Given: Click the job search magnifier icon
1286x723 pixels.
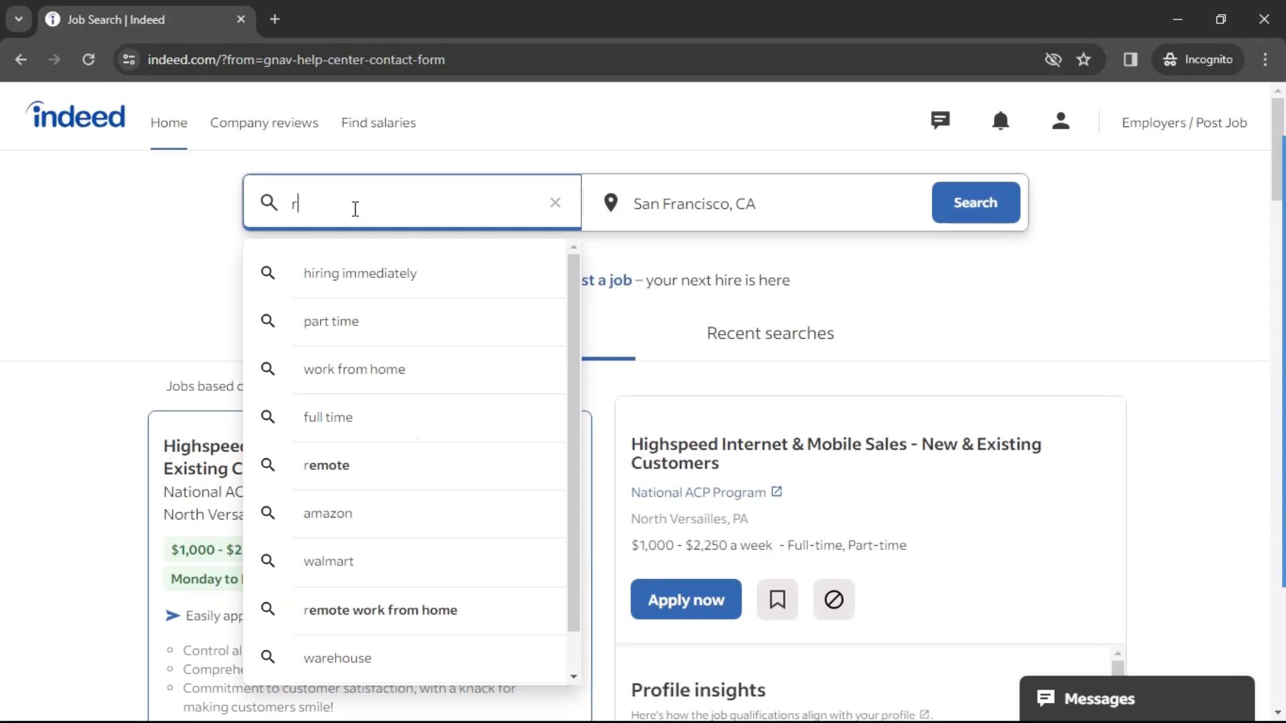Looking at the screenshot, I should pos(269,202).
